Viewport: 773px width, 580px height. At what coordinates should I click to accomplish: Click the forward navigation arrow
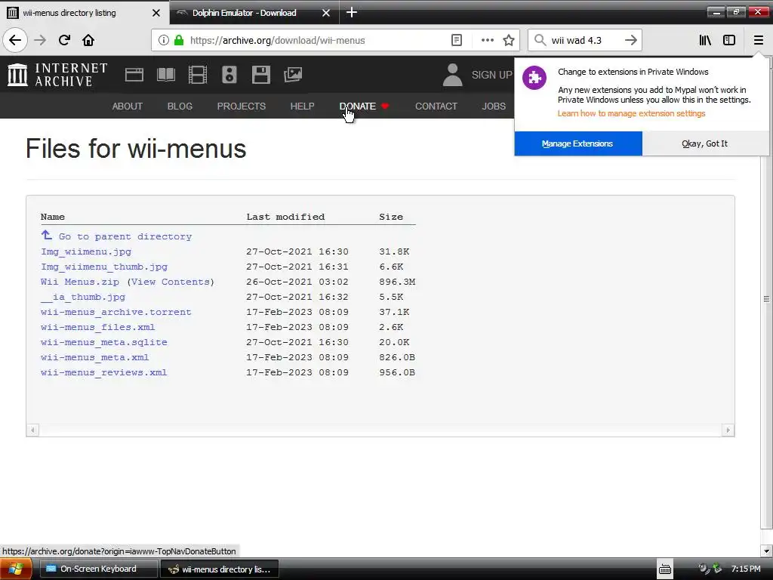[40, 41]
